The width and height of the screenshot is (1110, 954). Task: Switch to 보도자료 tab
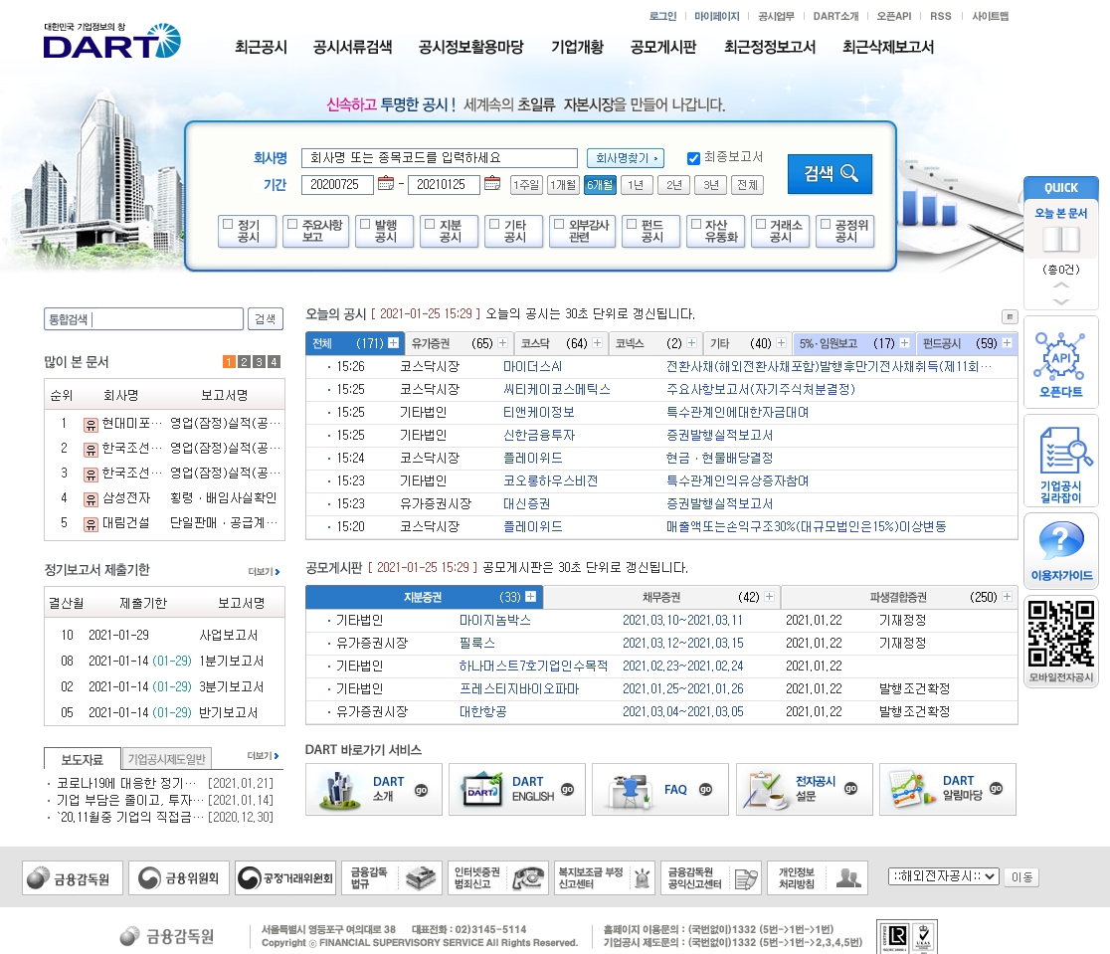[83, 759]
